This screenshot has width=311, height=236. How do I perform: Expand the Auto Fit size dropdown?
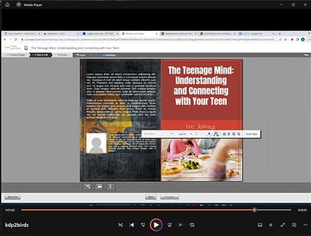pos(185,134)
